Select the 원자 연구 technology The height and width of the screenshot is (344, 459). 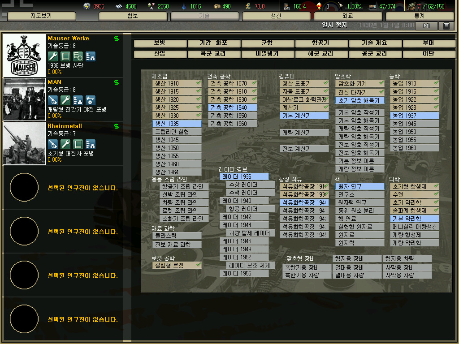click(360, 186)
